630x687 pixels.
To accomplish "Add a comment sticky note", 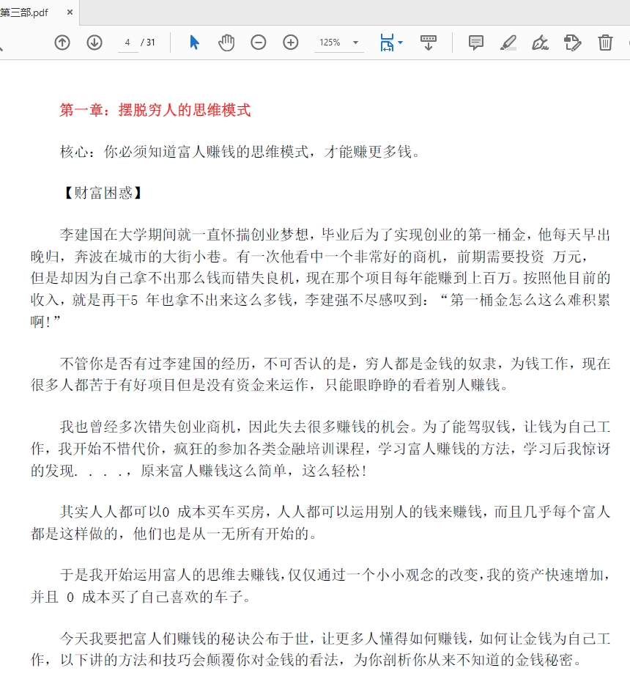I will [476, 43].
